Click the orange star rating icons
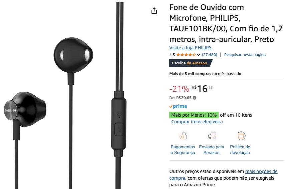Screen dimensions: 285x189 [186, 55]
